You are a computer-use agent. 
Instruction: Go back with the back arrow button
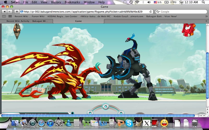pos(4,12)
